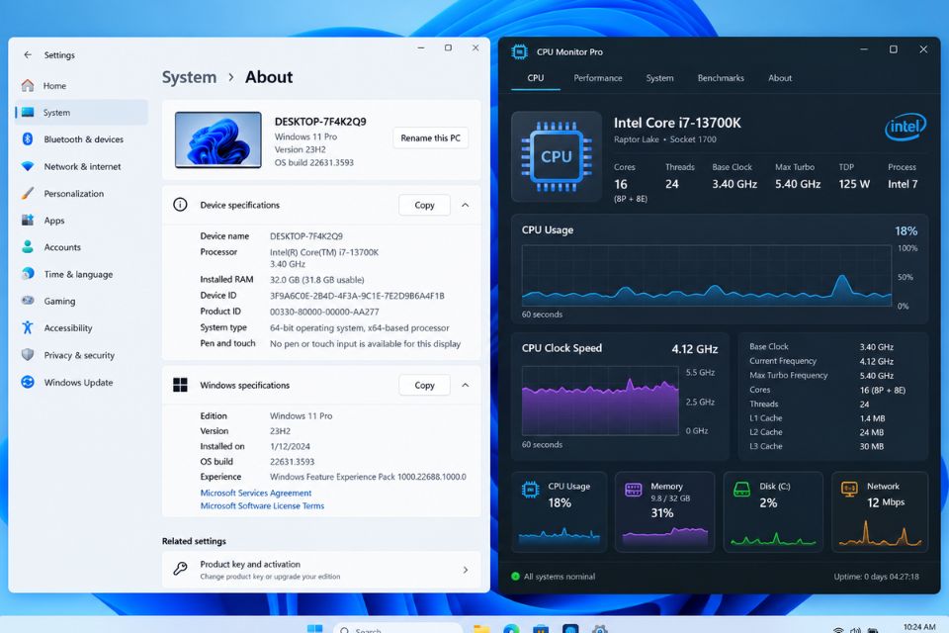The image size is (949, 633).
Task: Switch to the System tab in CPU Monitor Pro
Action: (x=659, y=78)
